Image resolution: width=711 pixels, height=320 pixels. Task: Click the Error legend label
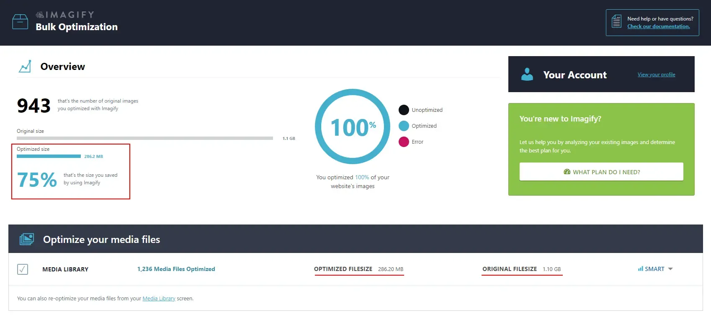(x=417, y=142)
